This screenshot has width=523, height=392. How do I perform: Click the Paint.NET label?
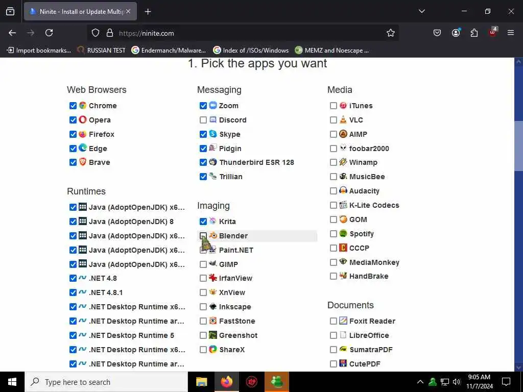(x=236, y=250)
